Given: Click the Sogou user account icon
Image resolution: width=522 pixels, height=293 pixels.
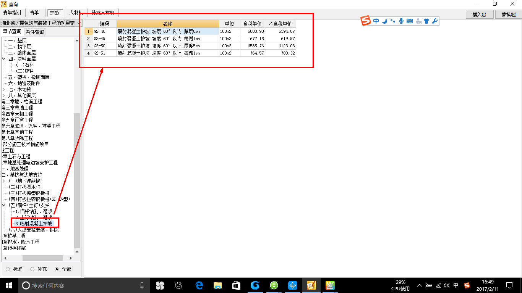Looking at the screenshot, I should coord(418,21).
